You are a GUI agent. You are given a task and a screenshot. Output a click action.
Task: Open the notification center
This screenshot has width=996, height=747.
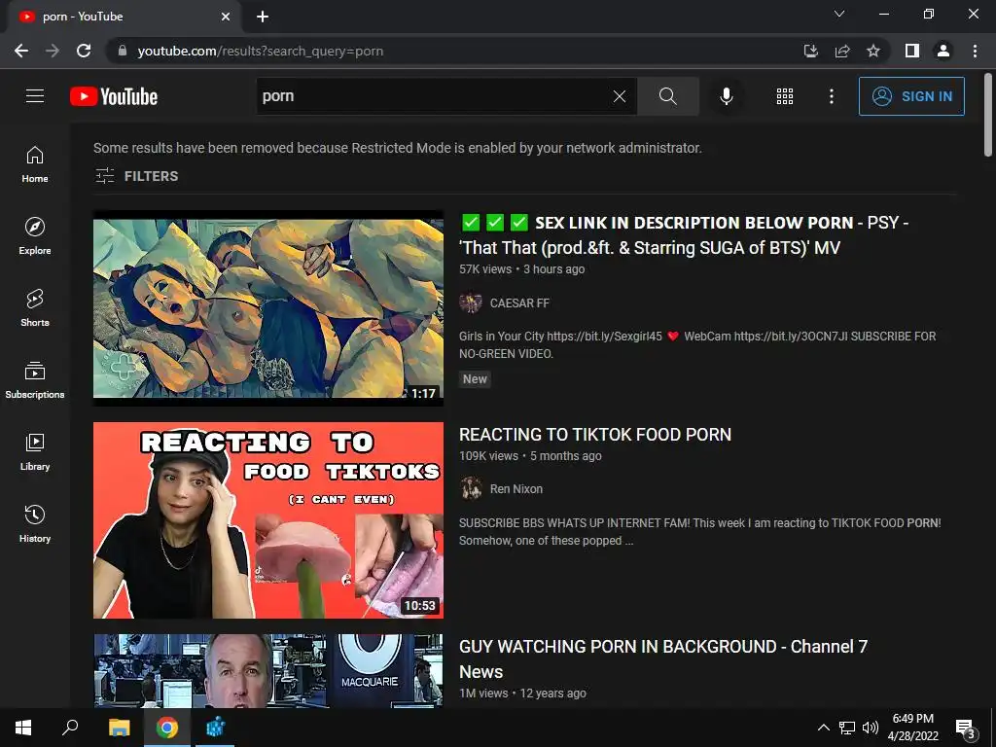click(965, 728)
